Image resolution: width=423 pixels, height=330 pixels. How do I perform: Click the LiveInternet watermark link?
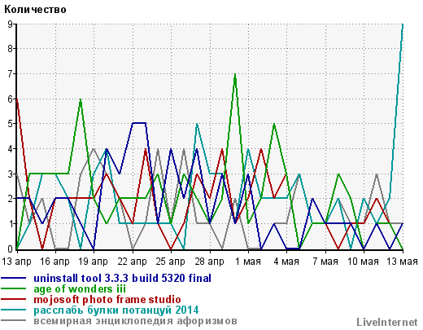[387, 323]
